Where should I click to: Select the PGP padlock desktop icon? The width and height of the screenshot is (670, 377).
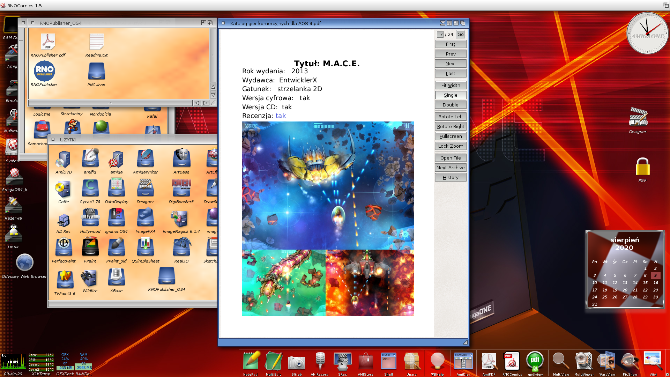(x=642, y=167)
